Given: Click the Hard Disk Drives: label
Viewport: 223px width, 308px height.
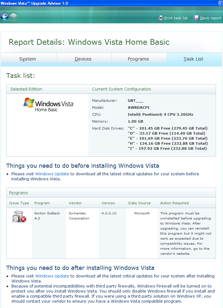Looking at the screenshot, I should (x=108, y=128).
